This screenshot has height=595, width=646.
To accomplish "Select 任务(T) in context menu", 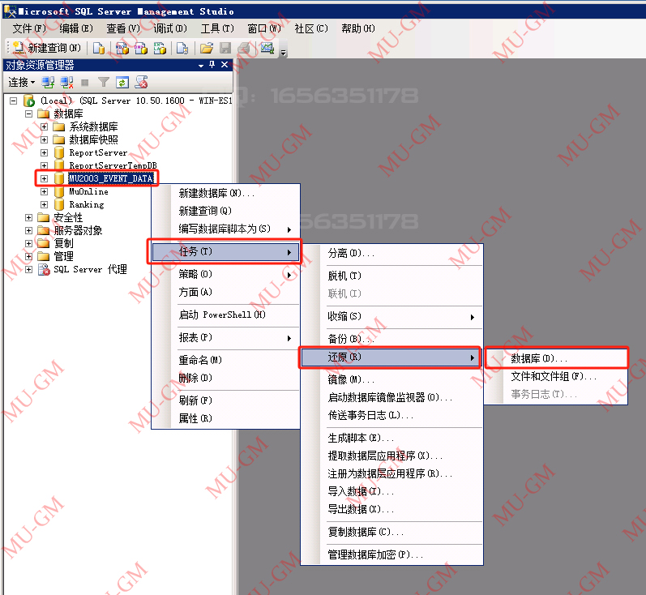I will coord(225,252).
